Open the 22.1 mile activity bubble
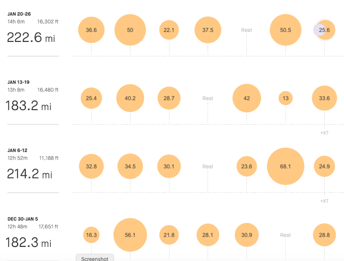This screenshot has width=344, height=261. (169, 30)
